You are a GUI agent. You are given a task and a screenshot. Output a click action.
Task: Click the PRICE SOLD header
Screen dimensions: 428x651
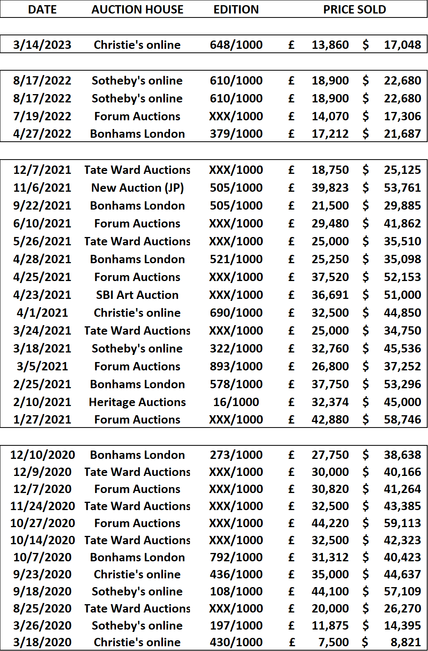(354, 10)
